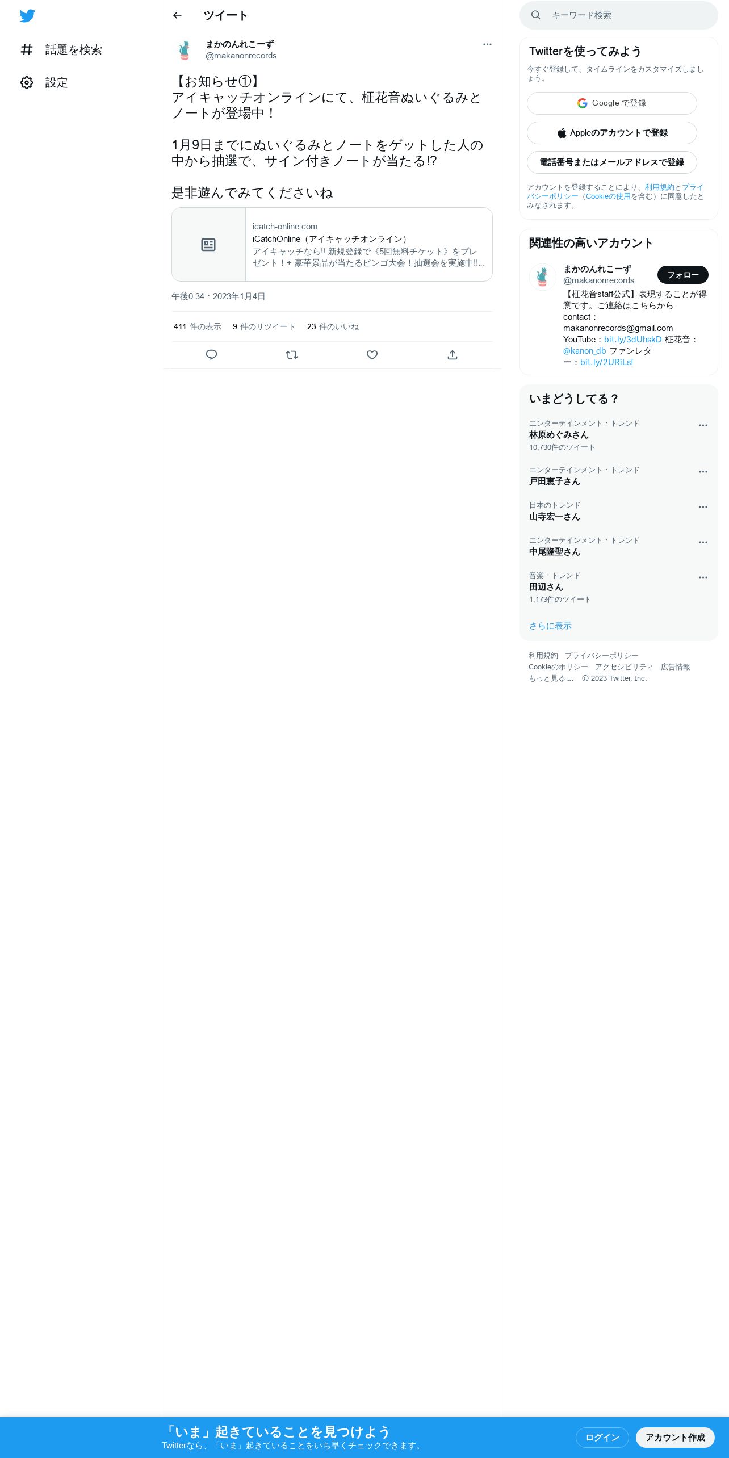This screenshot has height=1458, width=729.
Task: Share the tweet via upload icon
Action: coord(453,355)
